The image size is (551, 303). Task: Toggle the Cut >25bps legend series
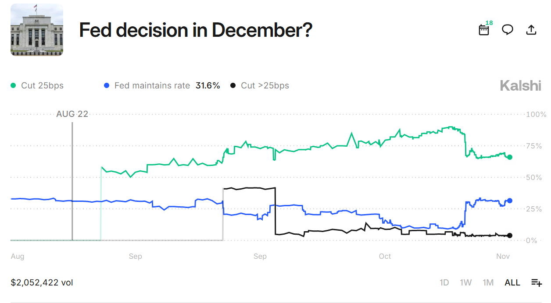pyautogui.click(x=265, y=86)
